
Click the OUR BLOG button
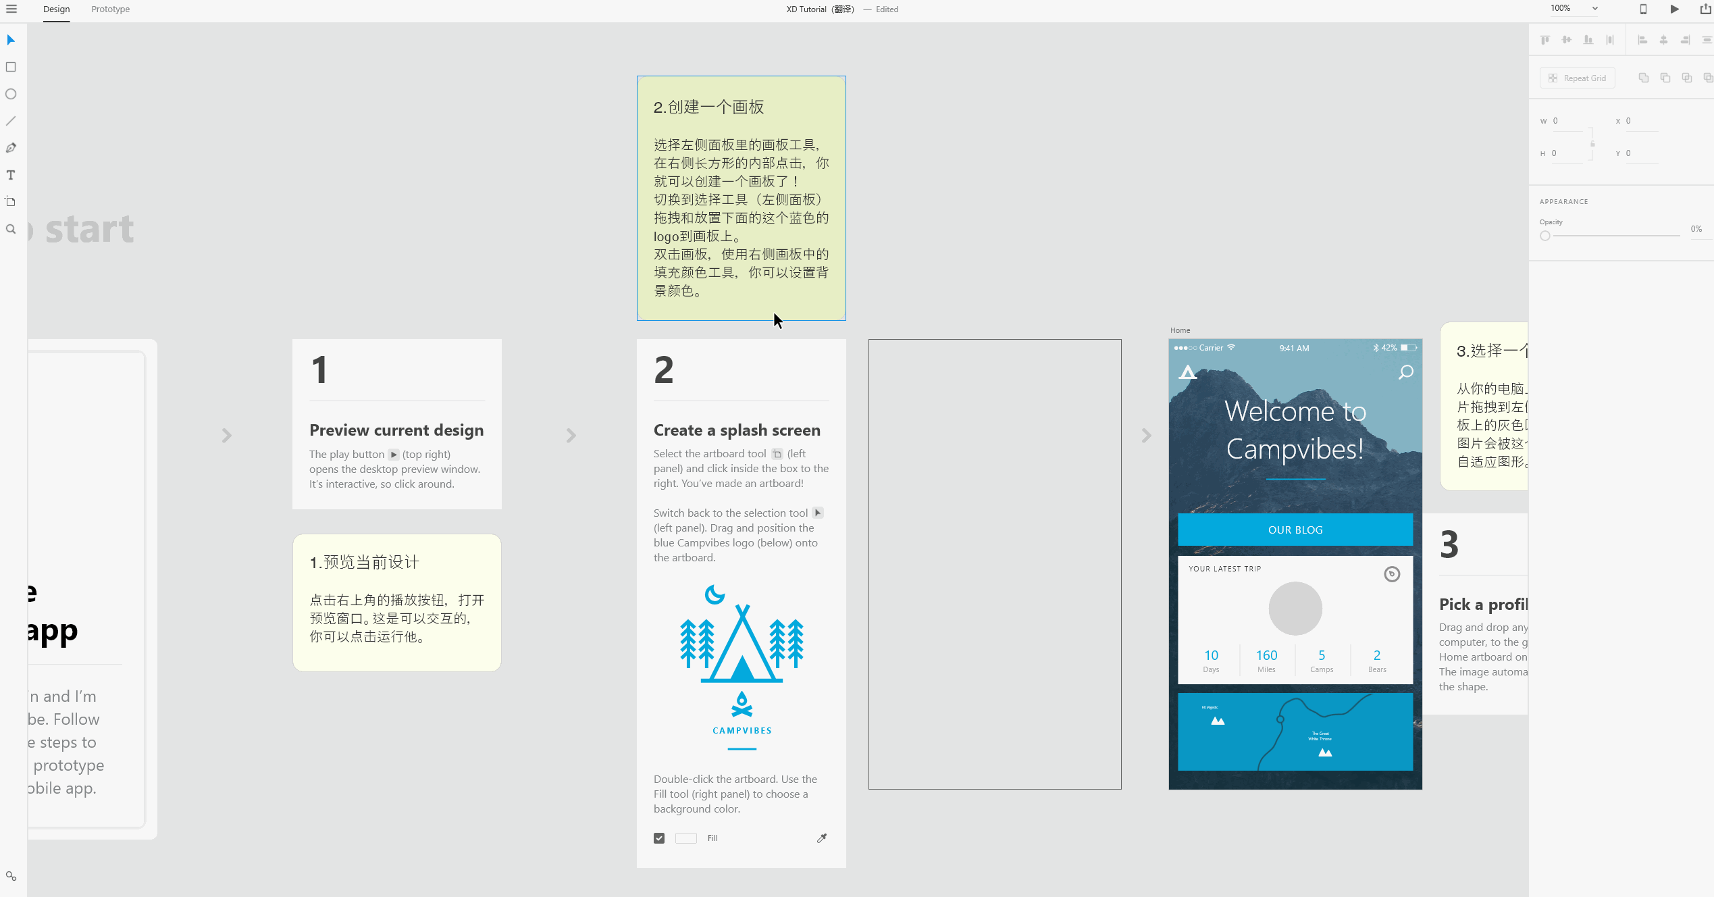(x=1295, y=530)
